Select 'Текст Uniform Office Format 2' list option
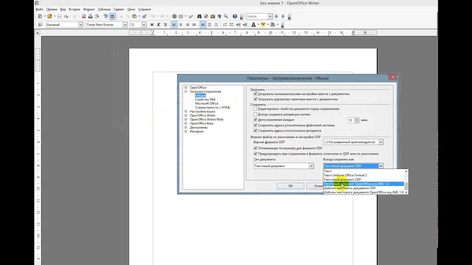472x265 pixels. point(364,175)
